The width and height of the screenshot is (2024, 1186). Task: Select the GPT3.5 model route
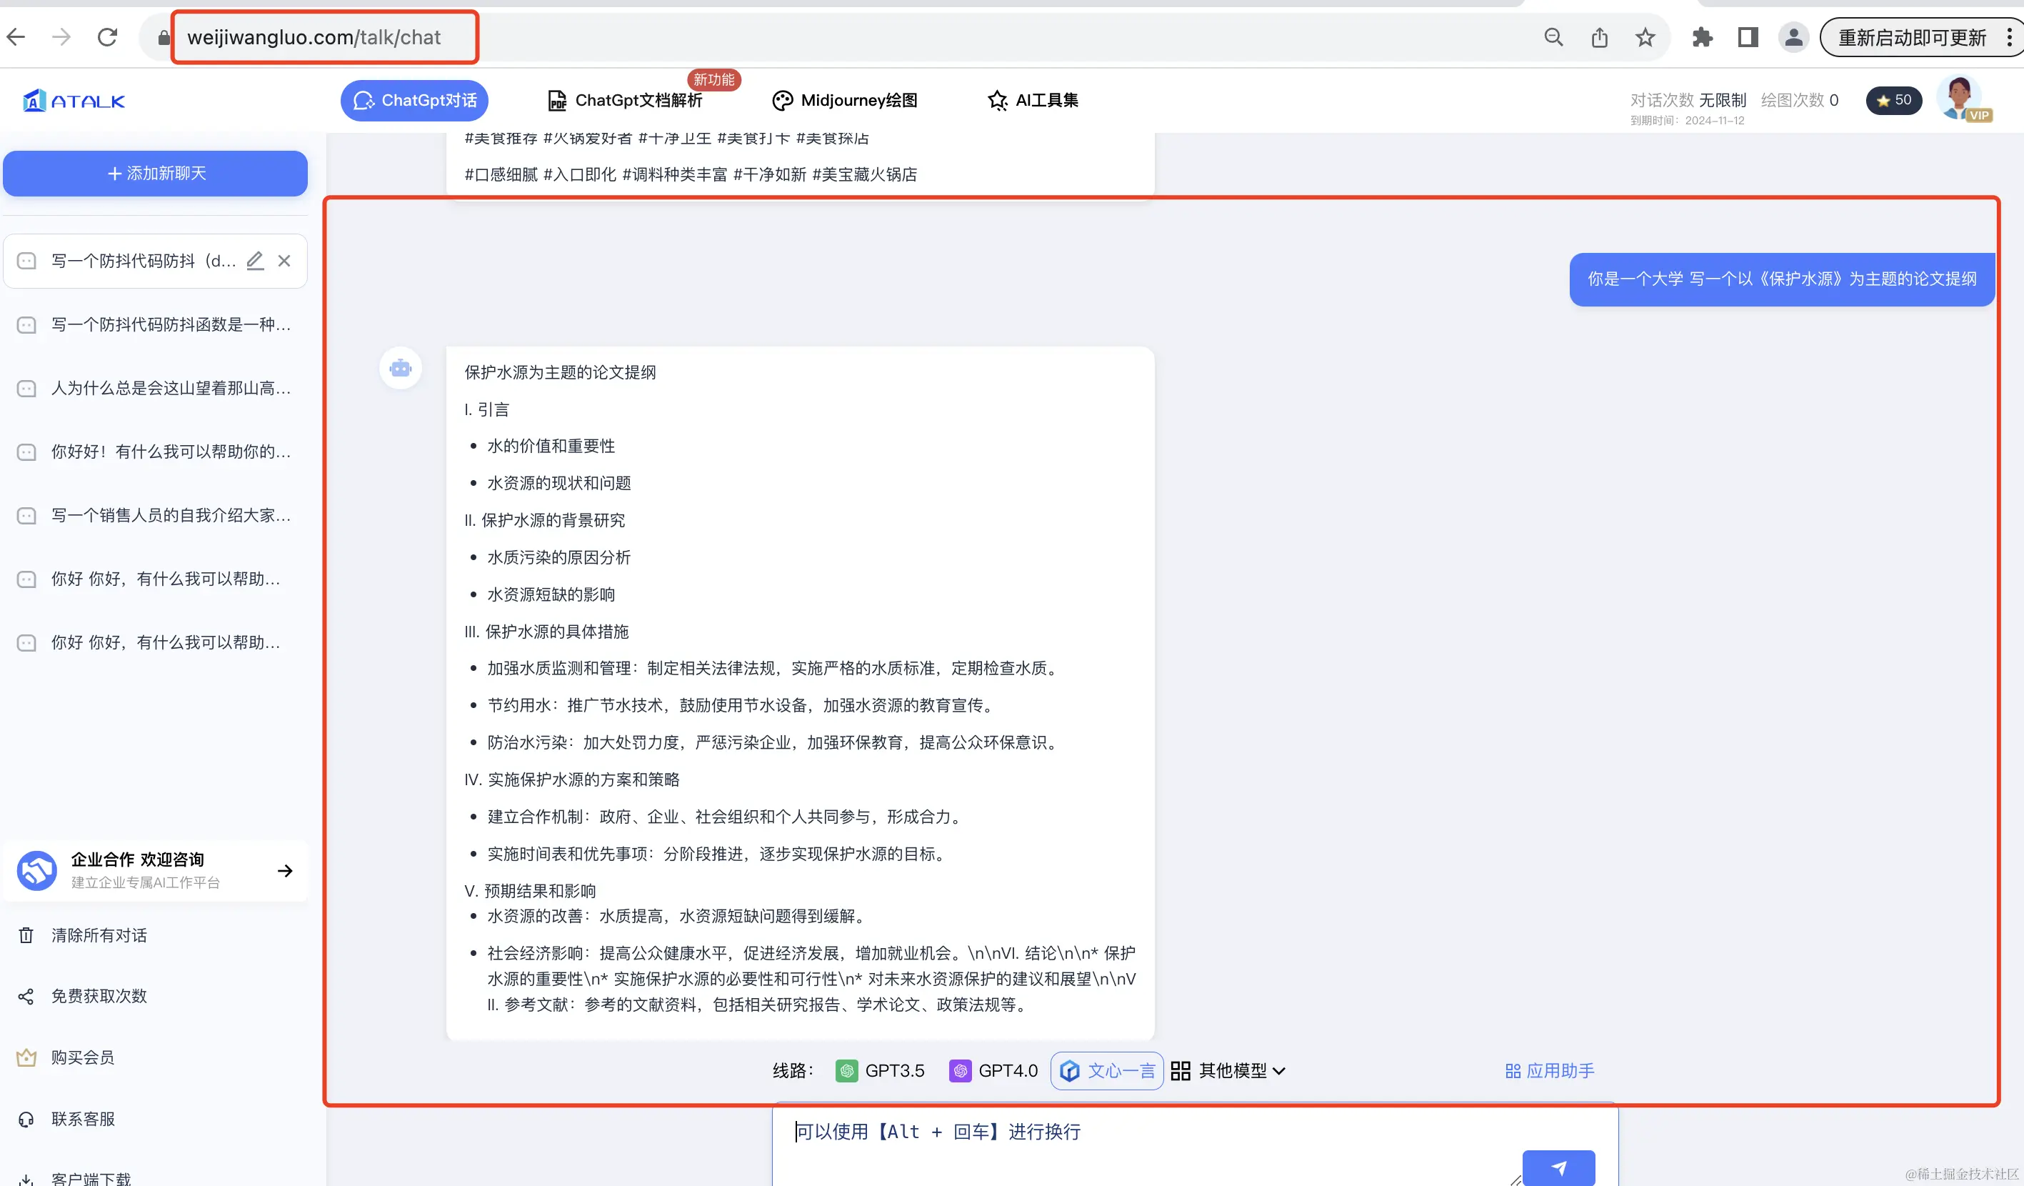[881, 1071]
